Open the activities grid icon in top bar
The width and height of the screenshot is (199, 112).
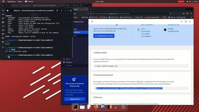(3, 2)
